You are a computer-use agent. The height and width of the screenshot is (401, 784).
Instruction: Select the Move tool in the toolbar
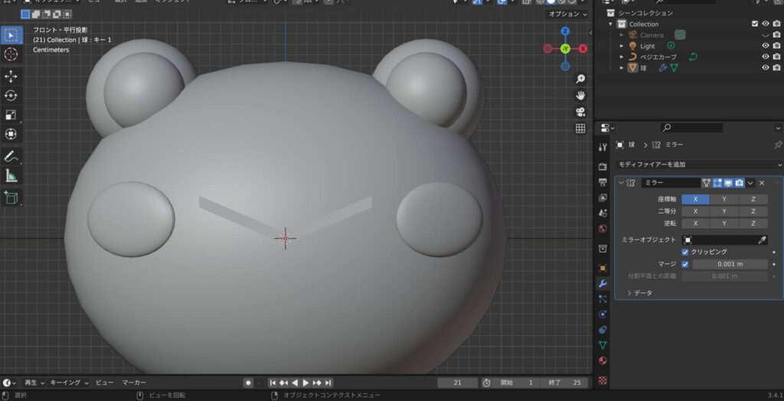pyautogui.click(x=11, y=77)
